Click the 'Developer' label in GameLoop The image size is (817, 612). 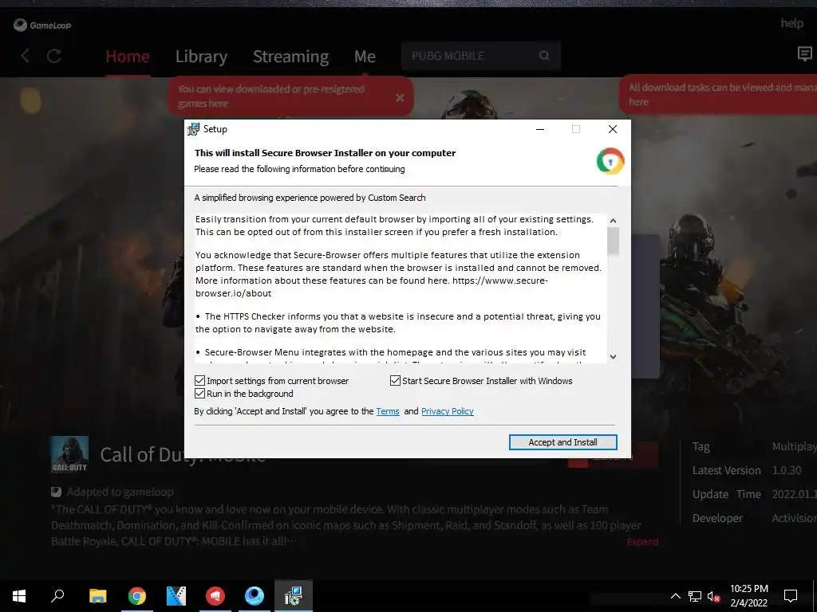click(x=717, y=518)
